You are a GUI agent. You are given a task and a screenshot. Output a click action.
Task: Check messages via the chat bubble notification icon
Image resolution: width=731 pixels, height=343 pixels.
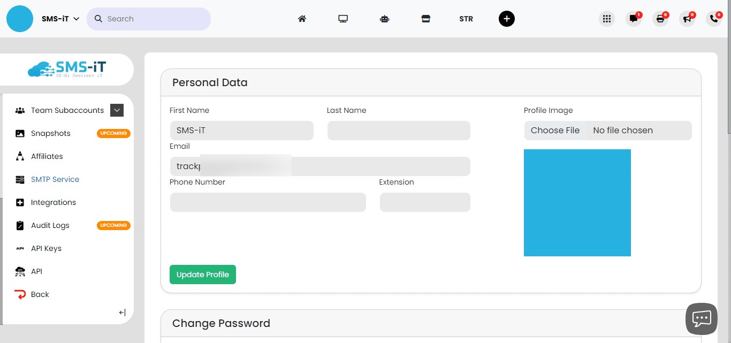click(634, 19)
